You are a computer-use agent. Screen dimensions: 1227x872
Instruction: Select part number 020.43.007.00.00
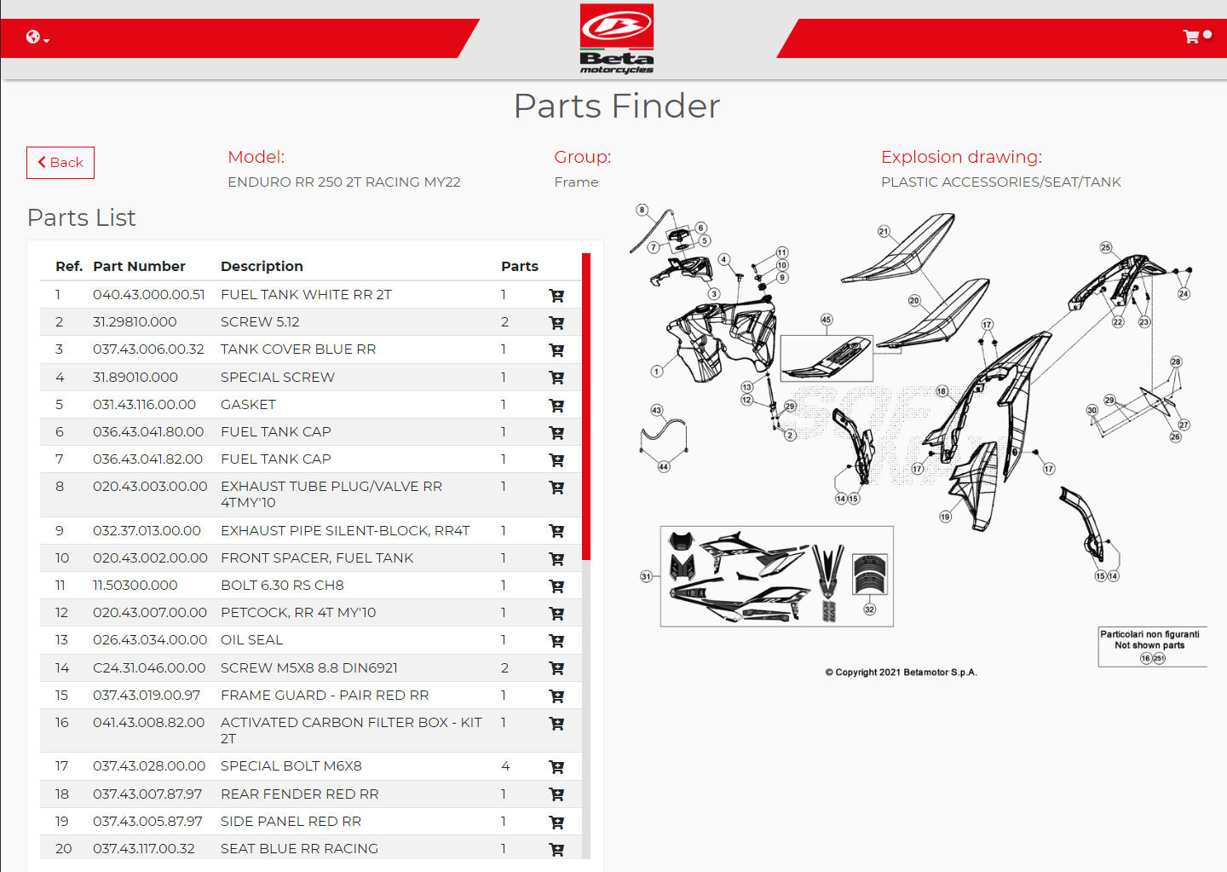click(150, 613)
